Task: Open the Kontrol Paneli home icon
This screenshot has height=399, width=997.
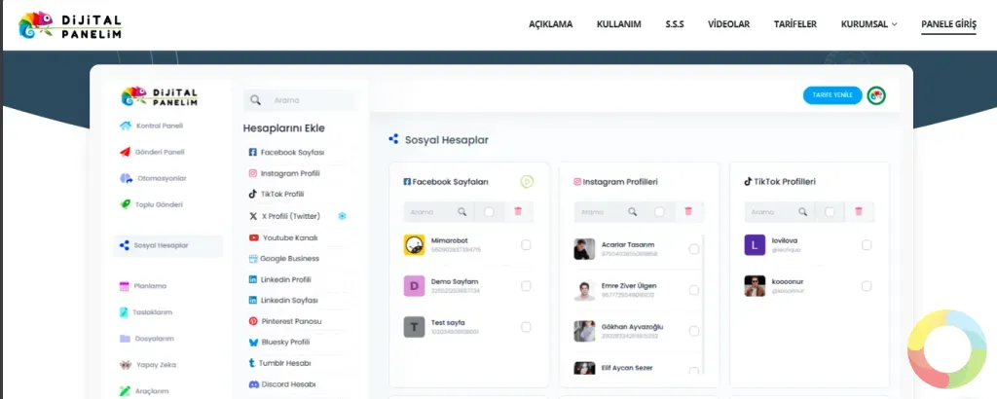Action: pyautogui.click(x=126, y=126)
